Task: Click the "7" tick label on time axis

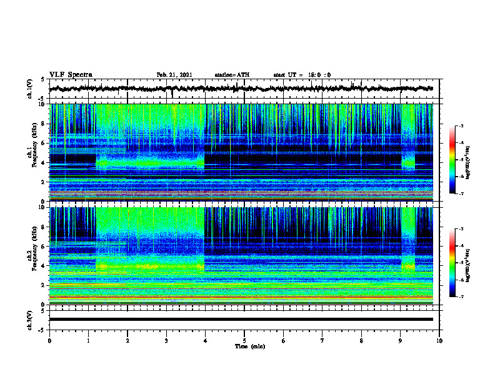Action: (x=322, y=341)
